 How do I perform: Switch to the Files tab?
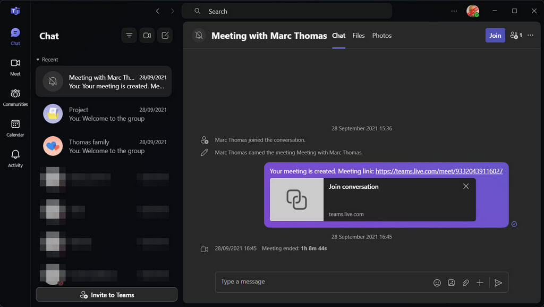(359, 36)
